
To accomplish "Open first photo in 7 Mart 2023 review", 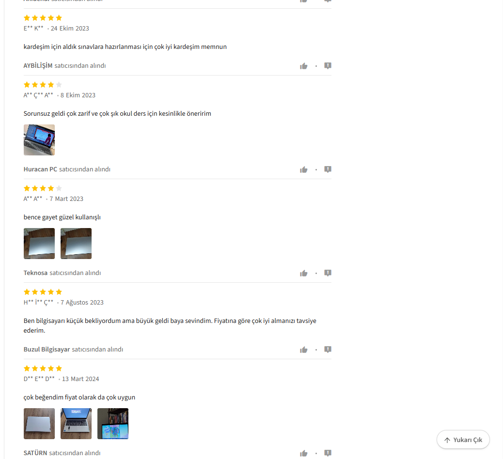I will pyautogui.click(x=39, y=244).
